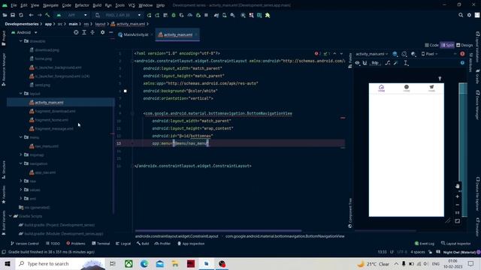
Task: Open Project panel options gear
Action: pyautogui.click(x=102, y=32)
